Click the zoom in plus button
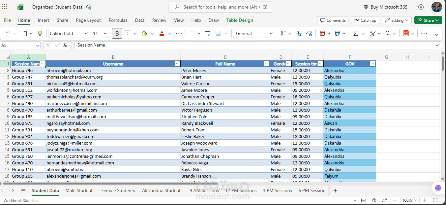Image resolution: width=446 pixels, height=205 pixels. point(425,200)
